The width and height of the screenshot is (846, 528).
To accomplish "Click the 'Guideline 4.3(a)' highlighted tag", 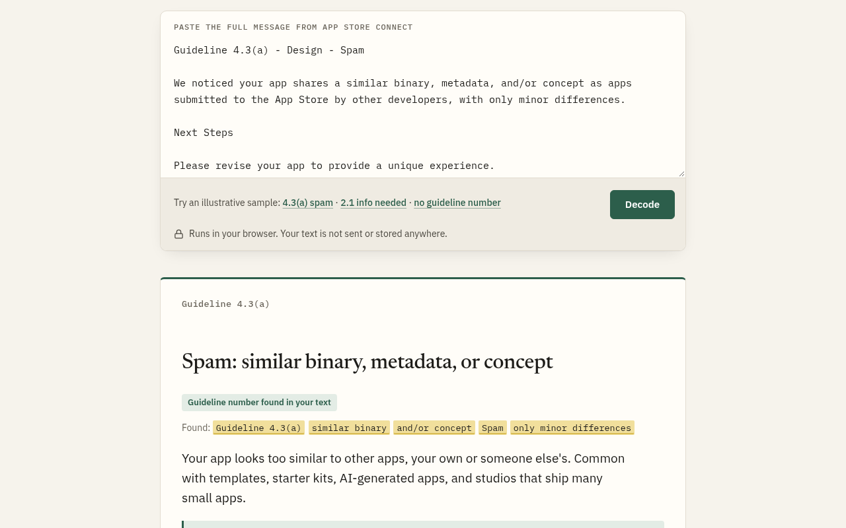I will click(x=258, y=428).
